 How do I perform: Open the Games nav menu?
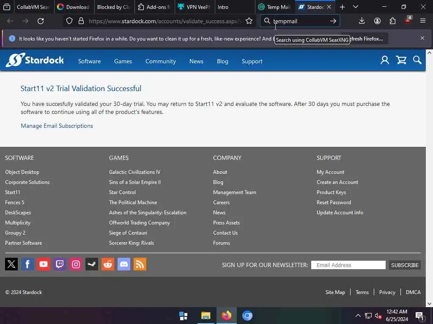pos(123,61)
